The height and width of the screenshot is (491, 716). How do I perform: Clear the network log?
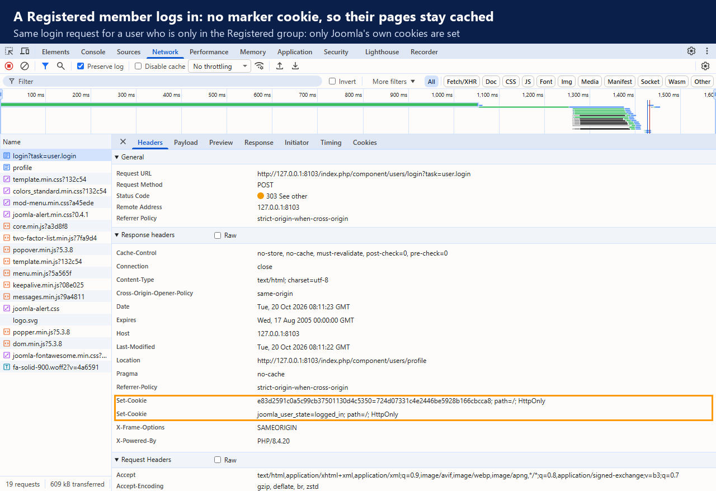click(x=25, y=66)
